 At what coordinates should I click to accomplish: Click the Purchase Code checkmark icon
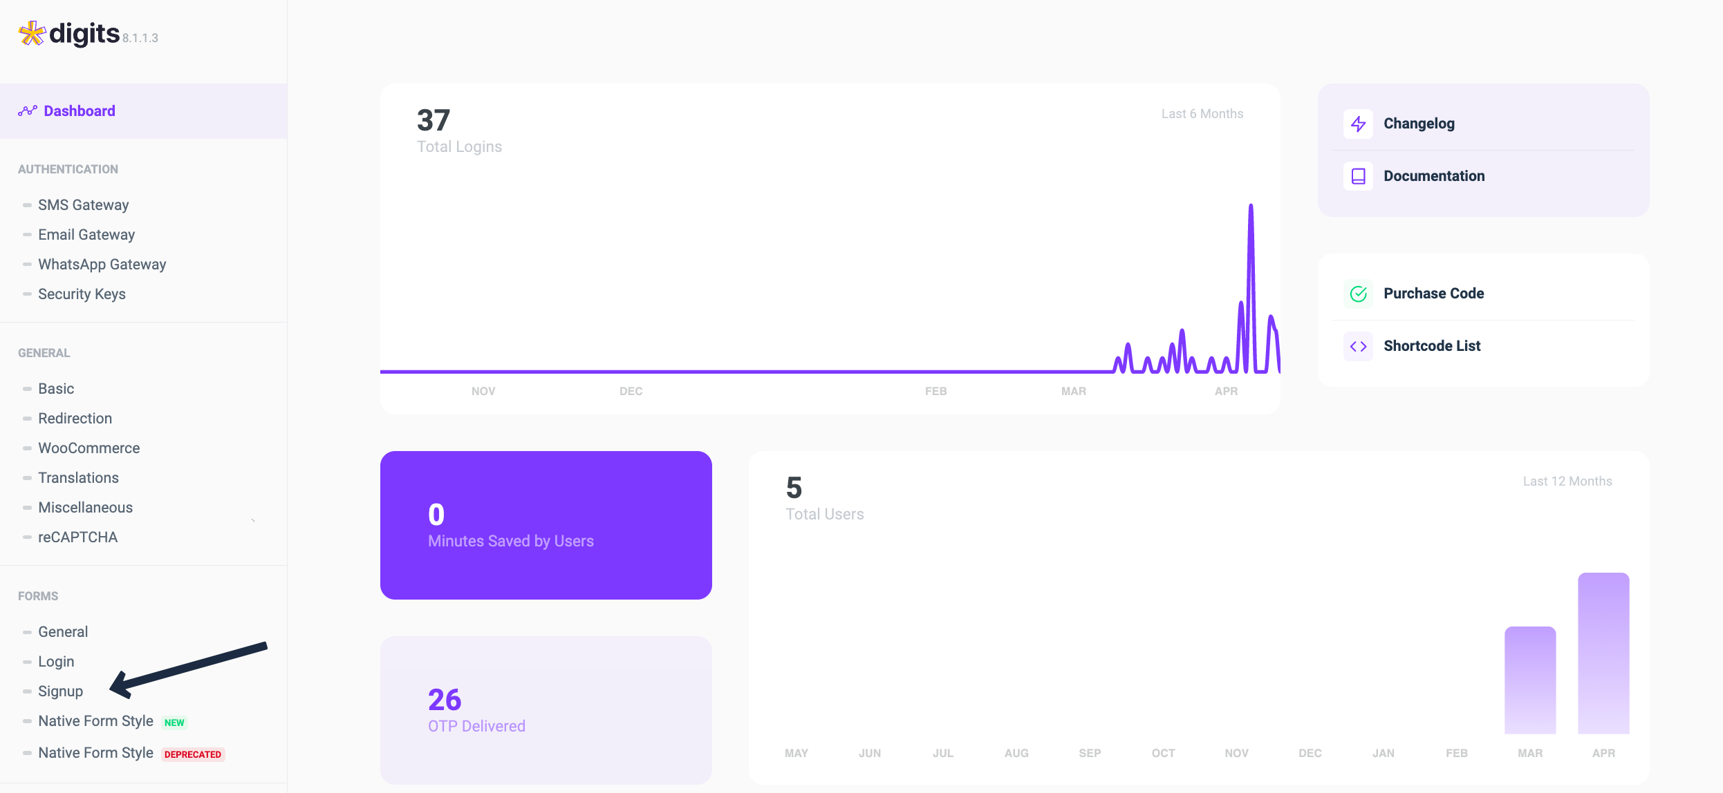(1358, 294)
